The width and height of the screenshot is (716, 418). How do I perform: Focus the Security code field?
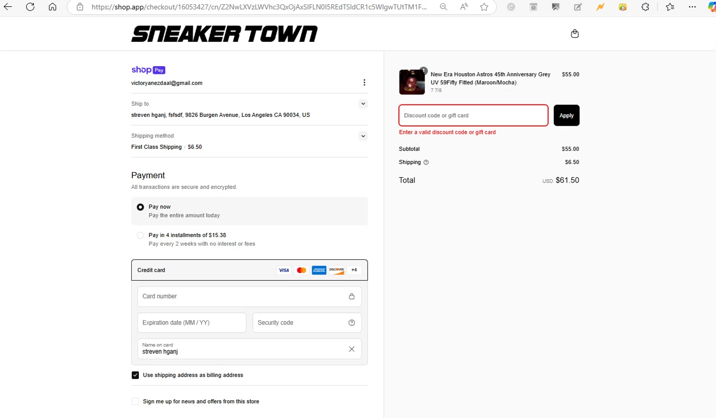307,323
